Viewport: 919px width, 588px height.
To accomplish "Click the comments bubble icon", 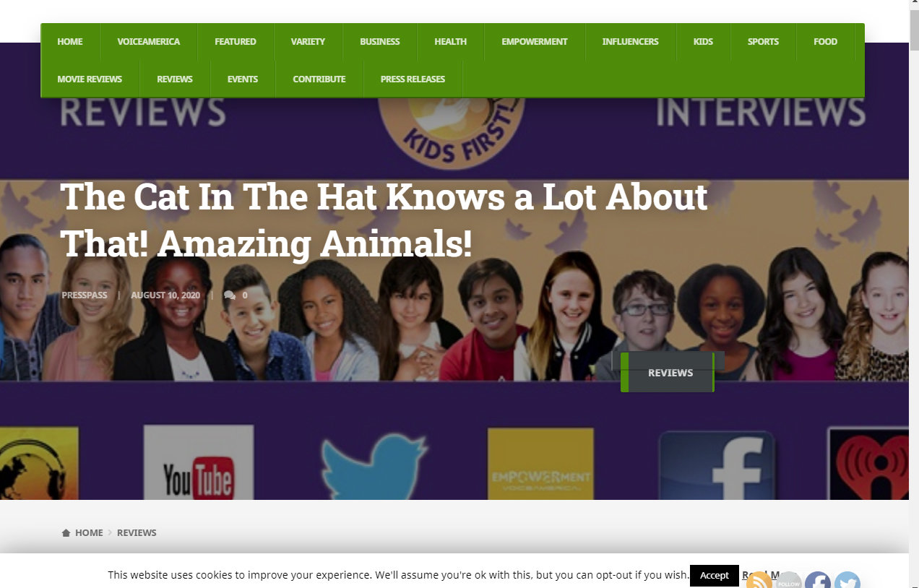I will pyautogui.click(x=229, y=295).
